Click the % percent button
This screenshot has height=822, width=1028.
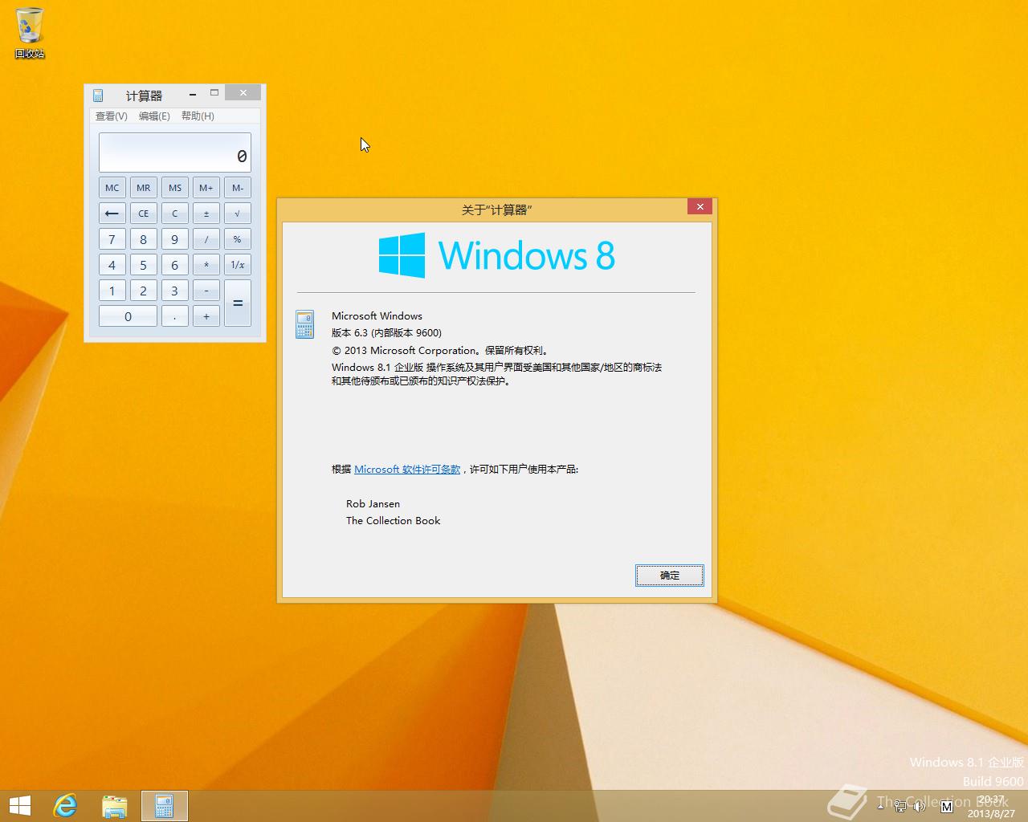(238, 239)
